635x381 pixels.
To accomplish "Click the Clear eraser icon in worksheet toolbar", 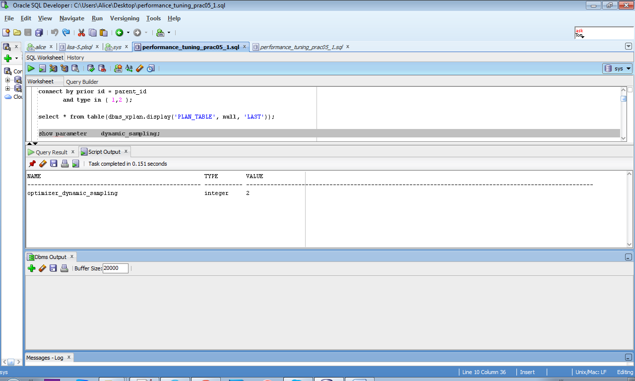I will (x=140, y=68).
